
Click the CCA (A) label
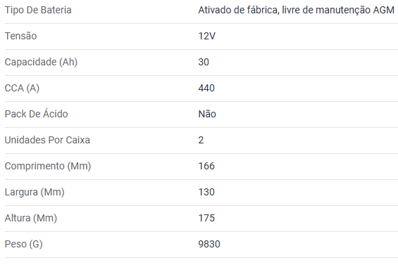click(x=22, y=88)
